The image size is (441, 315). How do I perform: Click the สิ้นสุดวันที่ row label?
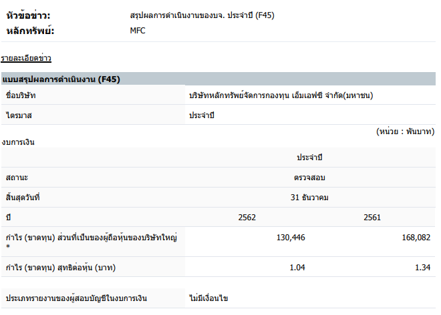click(23, 198)
